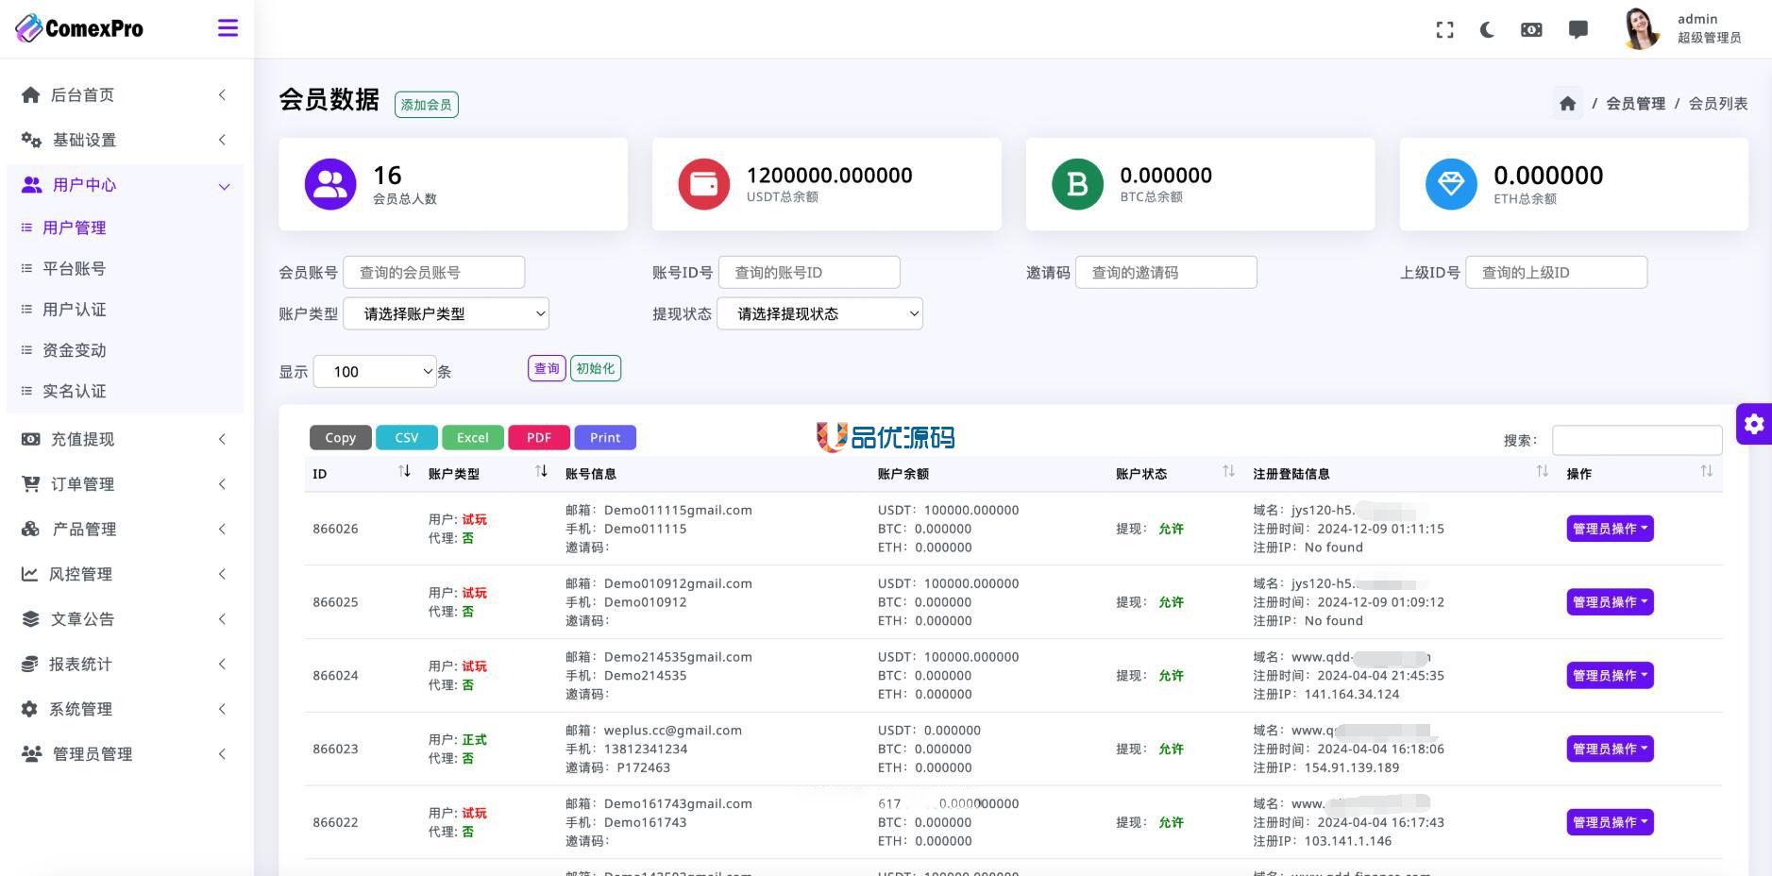
Task: Open the chat message icon in header
Action: coord(1578,30)
